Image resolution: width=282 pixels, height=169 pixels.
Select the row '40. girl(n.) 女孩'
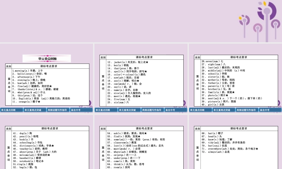point(213,104)
